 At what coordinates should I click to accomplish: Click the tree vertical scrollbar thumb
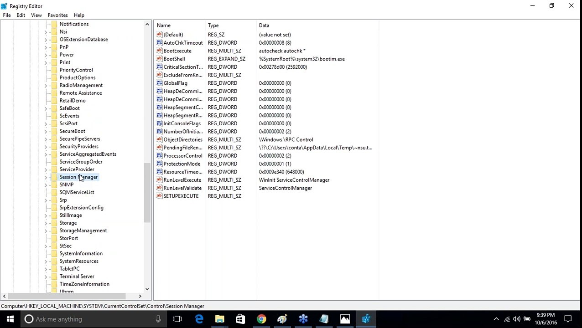tap(147, 193)
